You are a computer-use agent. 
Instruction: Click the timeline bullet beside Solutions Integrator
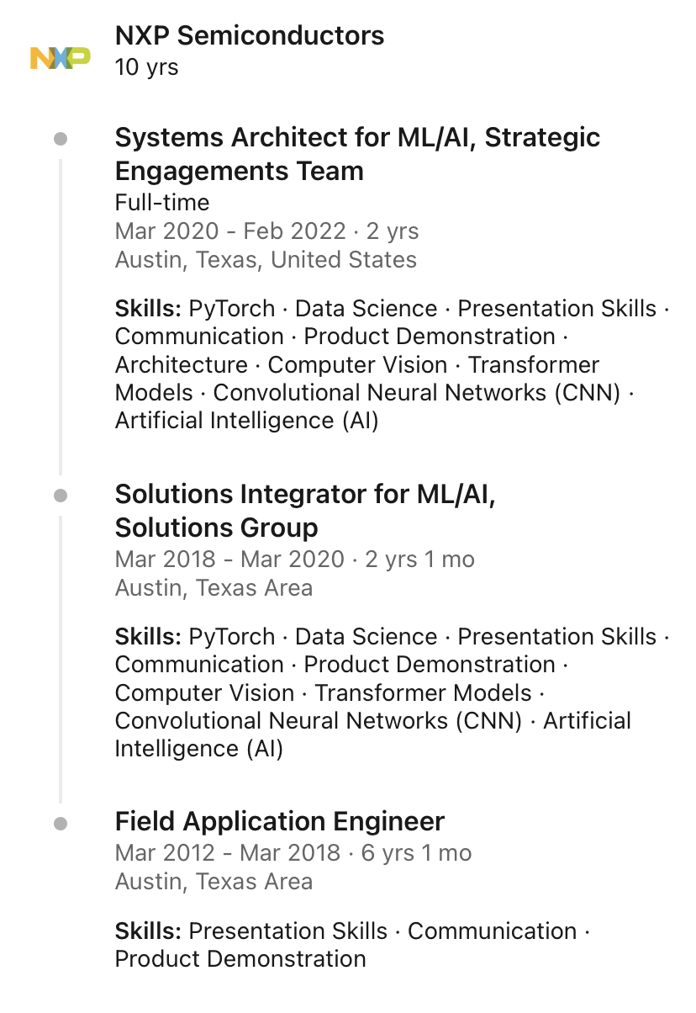click(x=61, y=496)
